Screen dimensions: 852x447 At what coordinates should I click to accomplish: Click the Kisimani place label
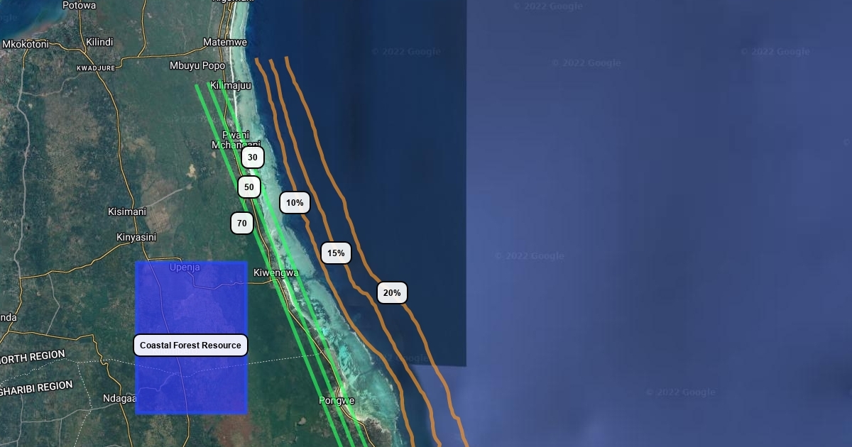click(x=127, y=211)
